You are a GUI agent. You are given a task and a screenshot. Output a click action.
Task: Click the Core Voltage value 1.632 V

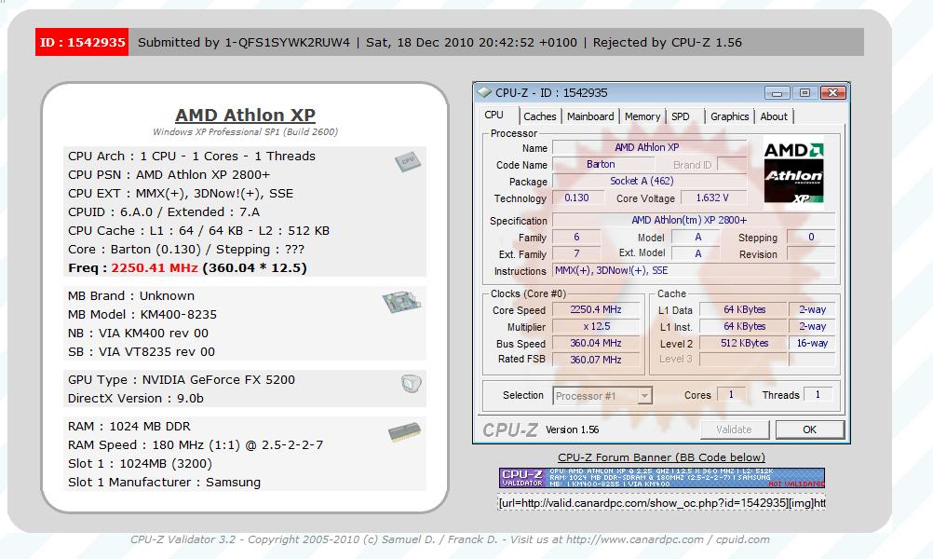pos(713,198)
